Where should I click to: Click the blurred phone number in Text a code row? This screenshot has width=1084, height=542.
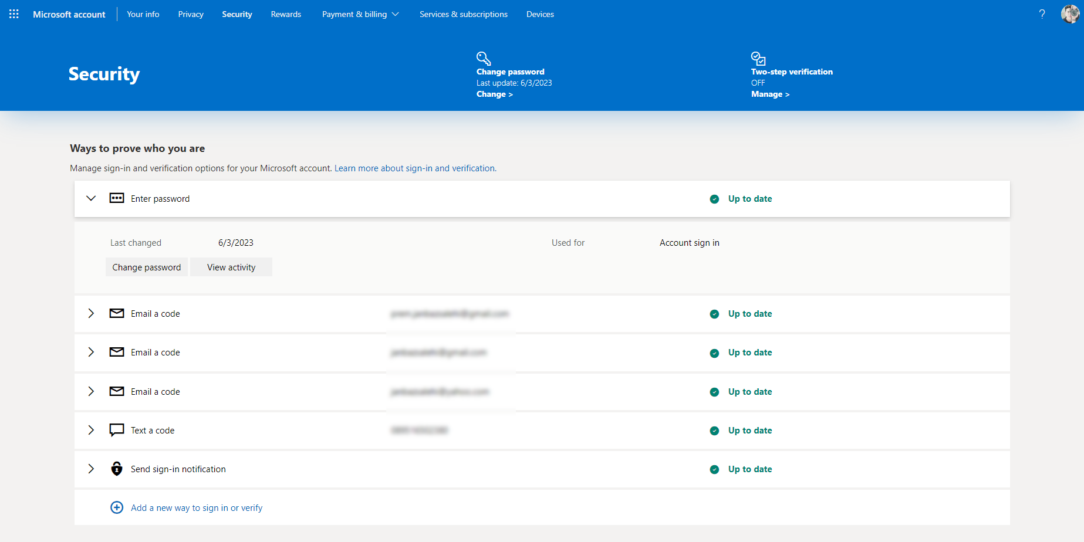tap(420, 431)
